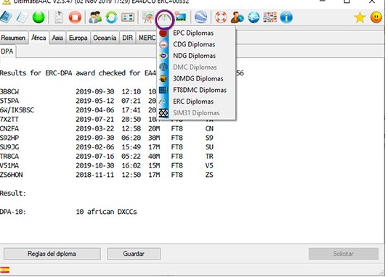Click the green refresh arrows icon
The height and width of the screenshot is (277, 388).
[x=111, y=17]
